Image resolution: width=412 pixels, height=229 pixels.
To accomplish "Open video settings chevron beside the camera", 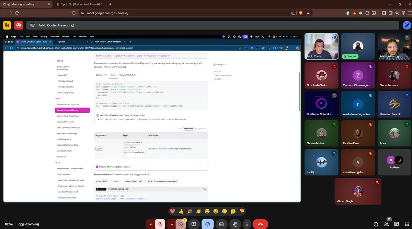I will coord(171,224).
